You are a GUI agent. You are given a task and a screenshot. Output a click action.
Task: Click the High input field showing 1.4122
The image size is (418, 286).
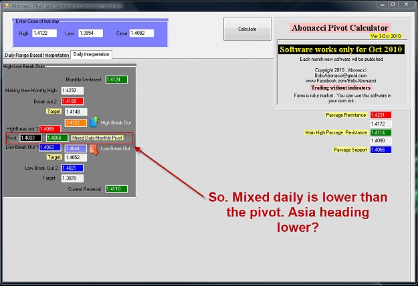coord(45,33)
